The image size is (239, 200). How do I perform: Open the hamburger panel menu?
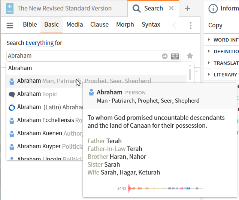(x=10, y=25)
